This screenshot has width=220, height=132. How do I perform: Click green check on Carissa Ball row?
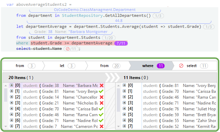coord(101,109)
